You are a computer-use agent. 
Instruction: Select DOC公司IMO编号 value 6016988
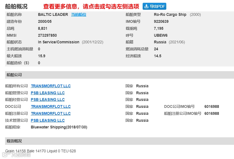coord(212,106)
